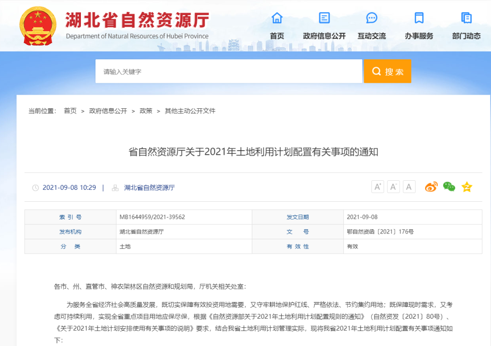Screen dimensions: 491x346
Task: Open the 湖北省自然资源厅 source link
Action: [x=150, y=187]
